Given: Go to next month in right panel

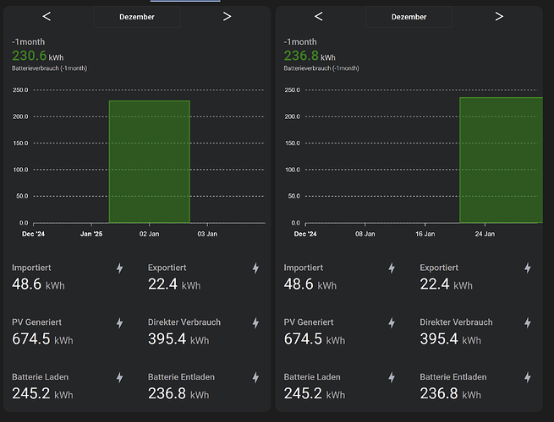Looking at the screenshot, I should point(499,16).
